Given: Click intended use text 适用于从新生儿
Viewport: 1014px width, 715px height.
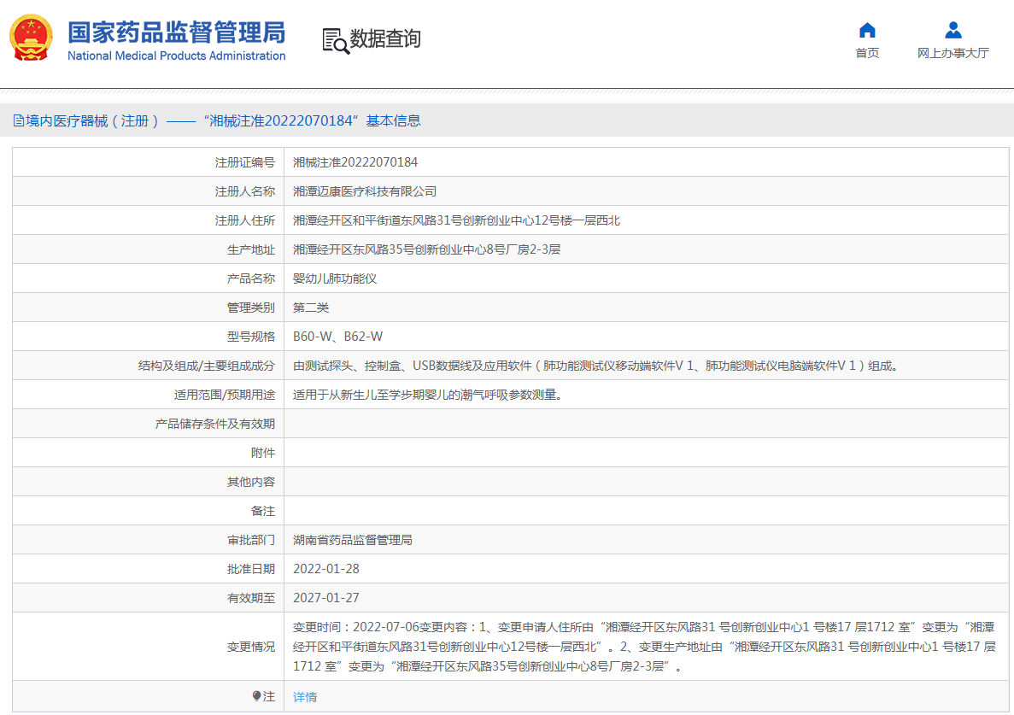Looking at the screenshot, I should coord(427,395).
